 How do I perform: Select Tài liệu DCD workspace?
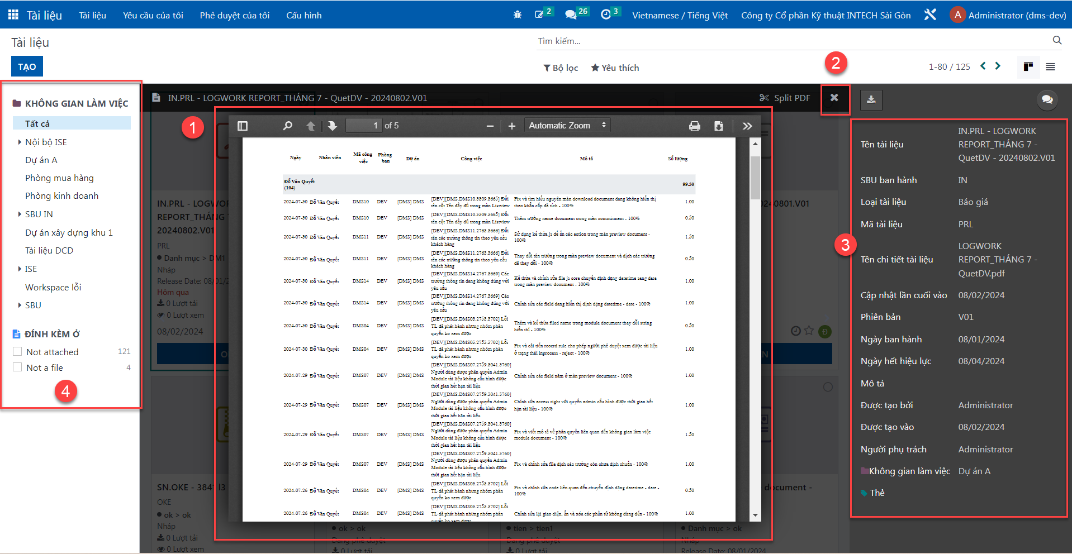[49, 250]
